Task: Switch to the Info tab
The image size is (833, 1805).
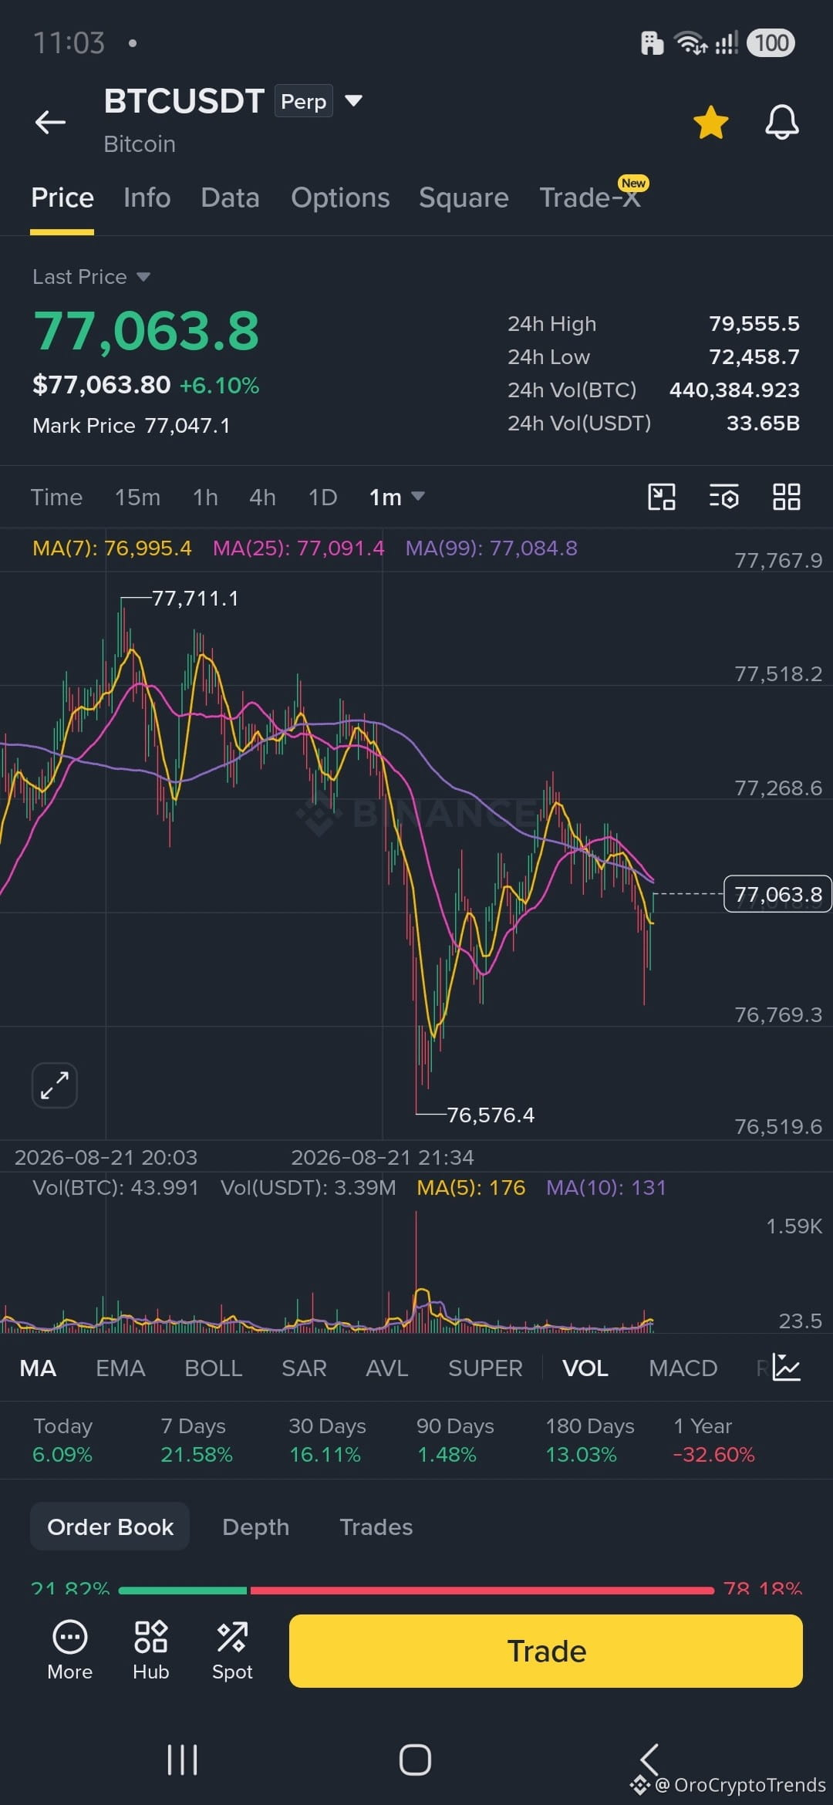Action: [147, 197]
